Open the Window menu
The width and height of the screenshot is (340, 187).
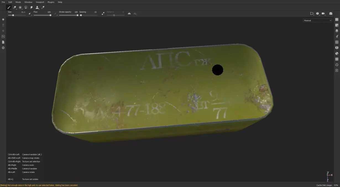pos(28,2)
